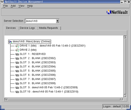131x110 pixels.
Task: Click horizontal scrollbar left arrow
Action: (6, 99)
